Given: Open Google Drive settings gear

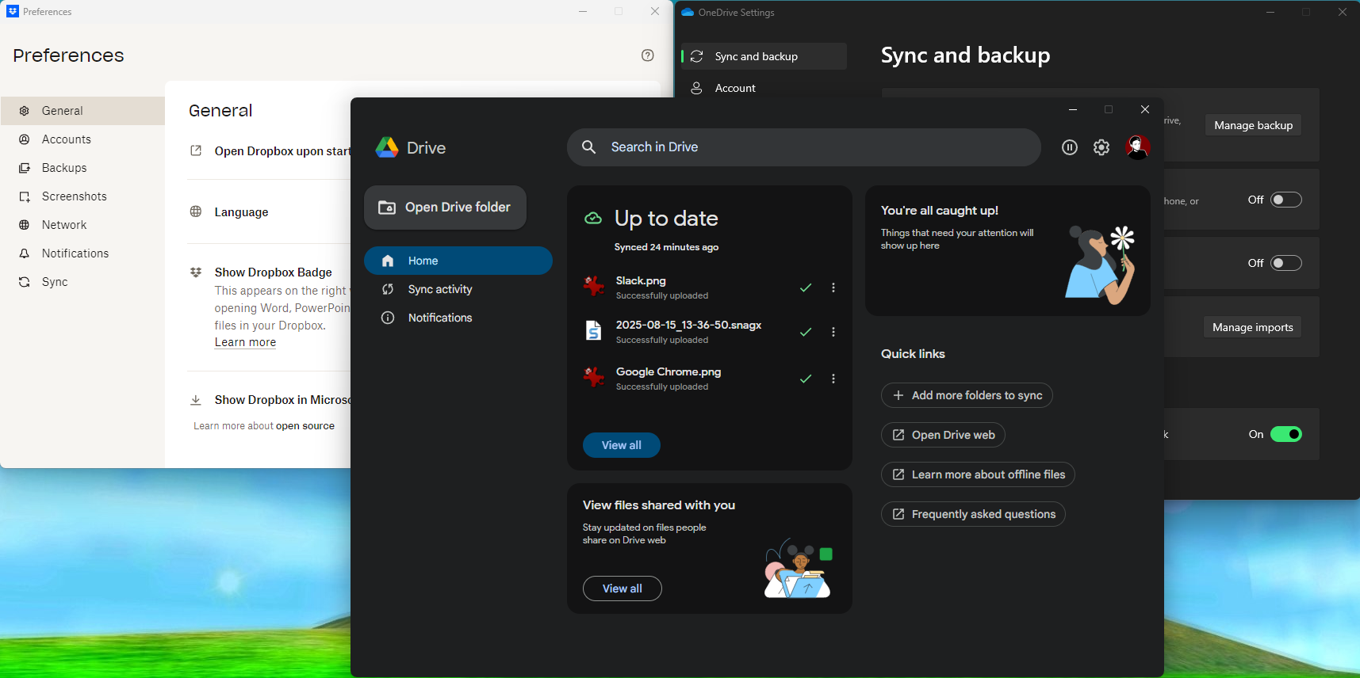Looking at the screenshot, I should click(1101, 147).
